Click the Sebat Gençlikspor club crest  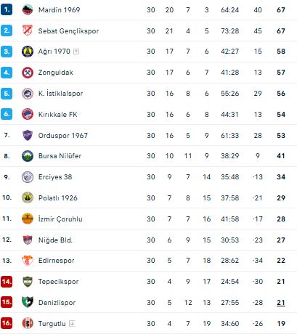28,30
